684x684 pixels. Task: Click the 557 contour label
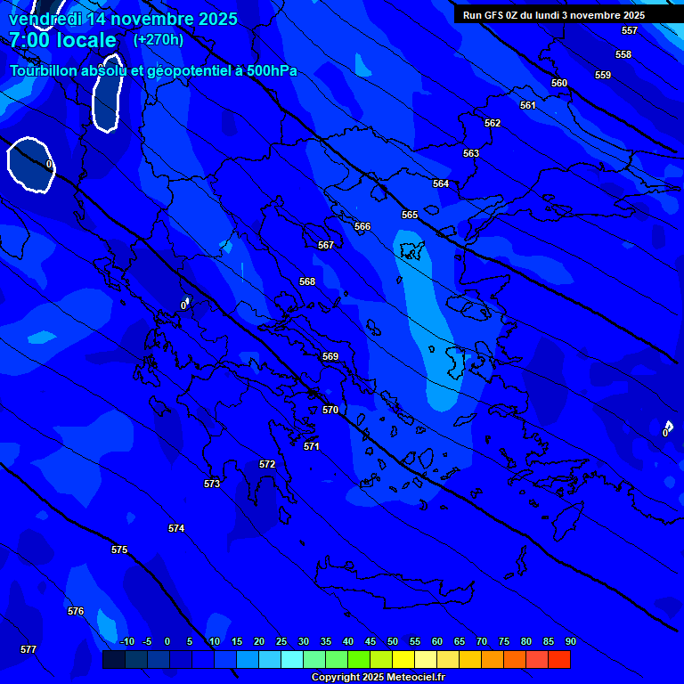tap(630, 31)
